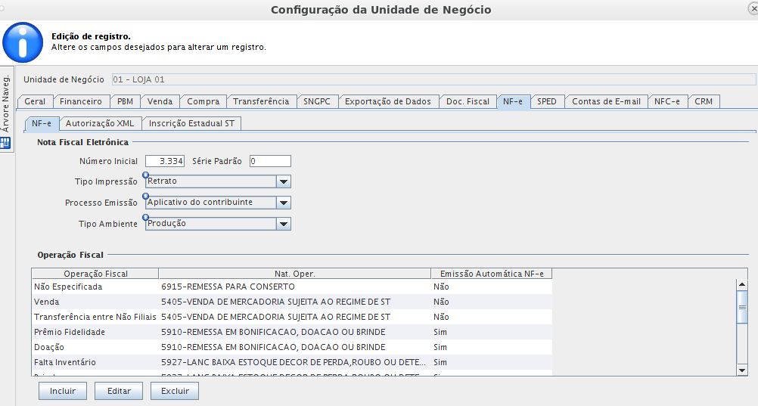Go to the Compra tab

click(x=203, y=101)
